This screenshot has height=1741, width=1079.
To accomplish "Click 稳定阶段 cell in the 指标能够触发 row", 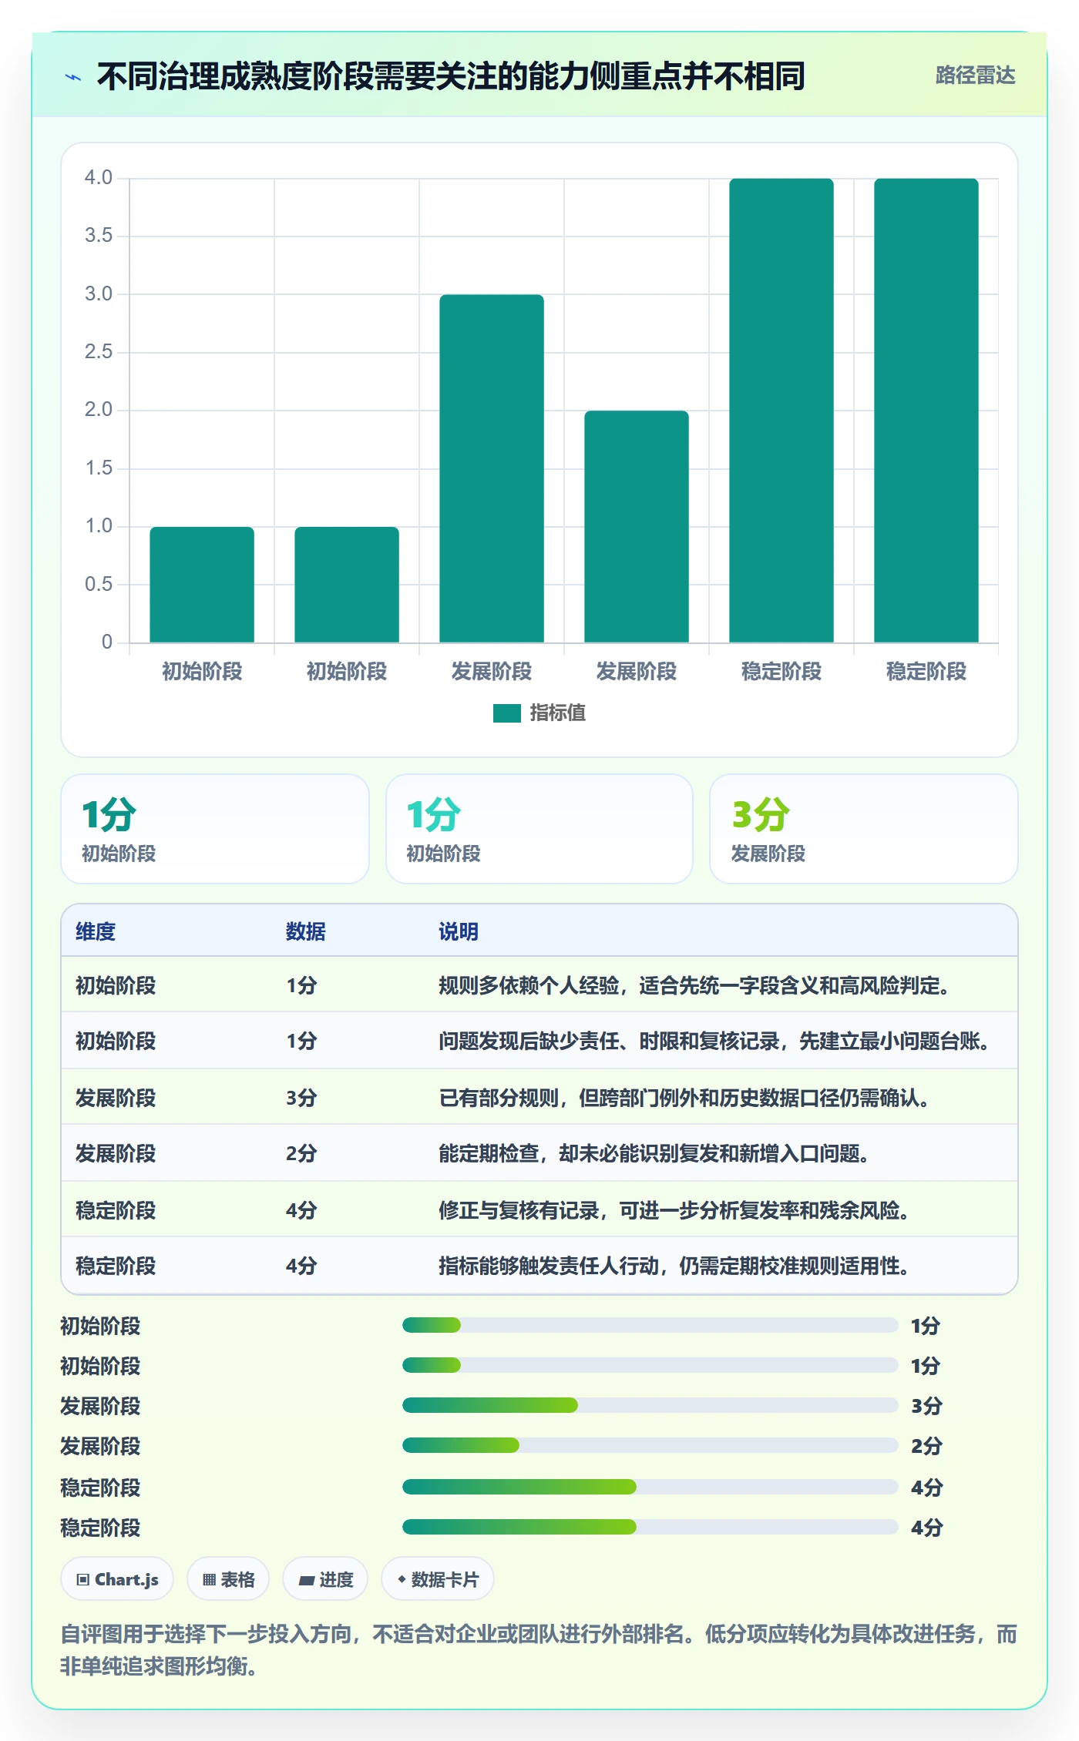I will tap(116, 1266).
